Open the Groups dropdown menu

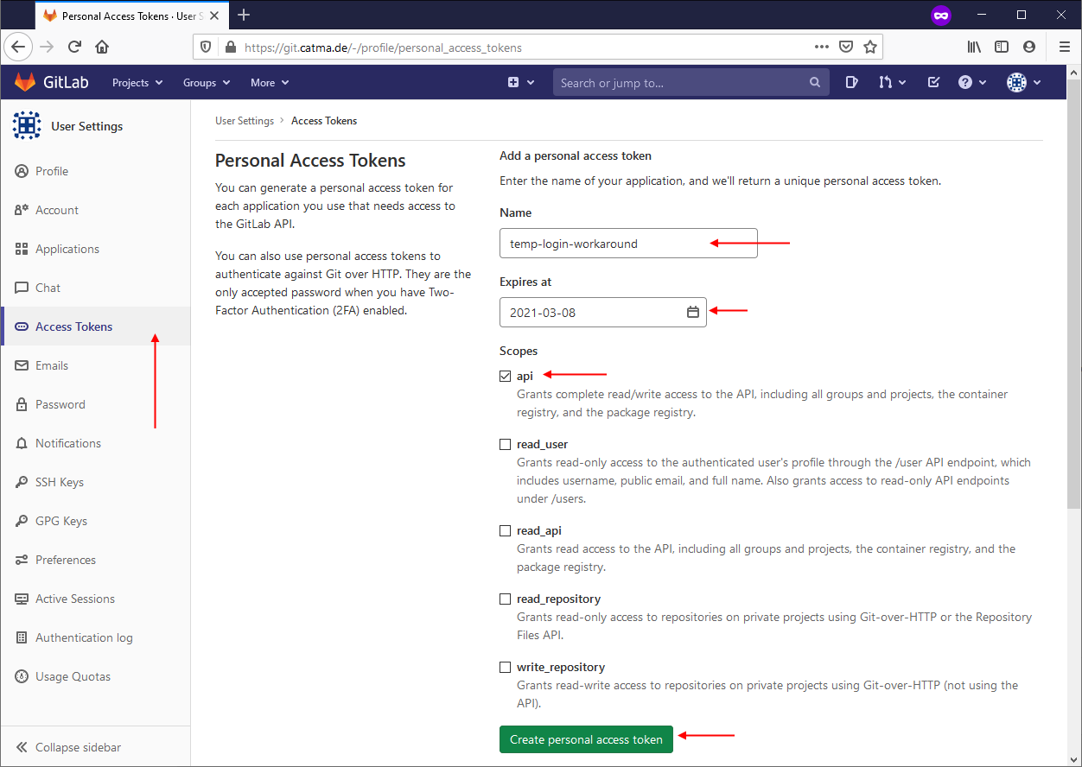[x=207, y=83]
